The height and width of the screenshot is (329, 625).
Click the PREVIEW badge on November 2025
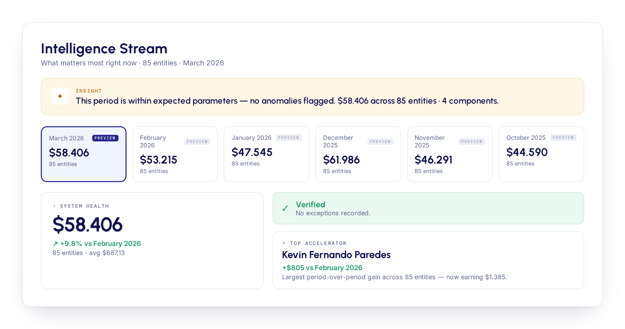pyautogui.click(x=472, y=142)
